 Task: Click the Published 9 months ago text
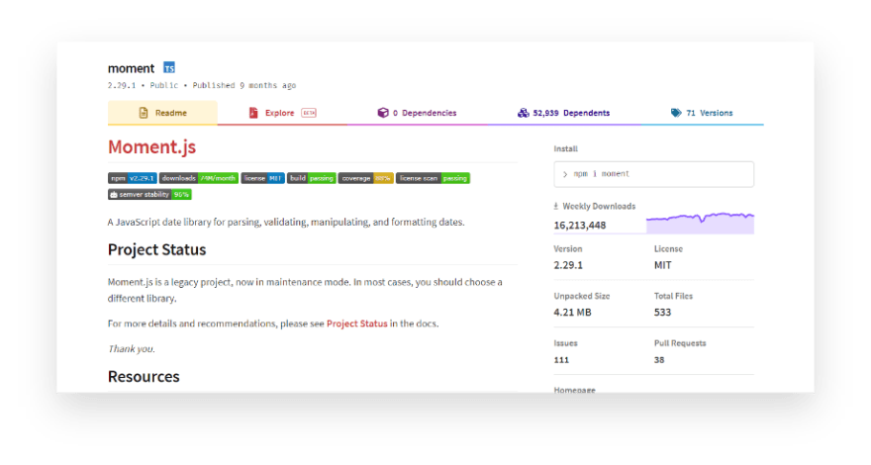tap(244, 85)
